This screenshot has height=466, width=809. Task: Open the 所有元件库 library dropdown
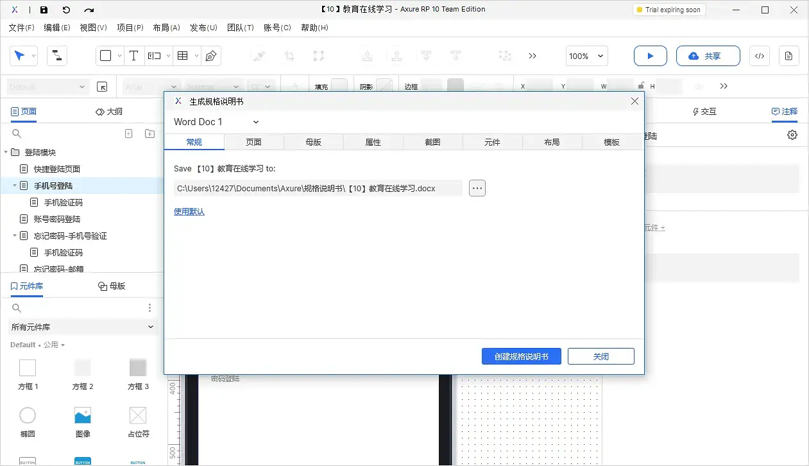pyautogui.click(x=82, y=327)
